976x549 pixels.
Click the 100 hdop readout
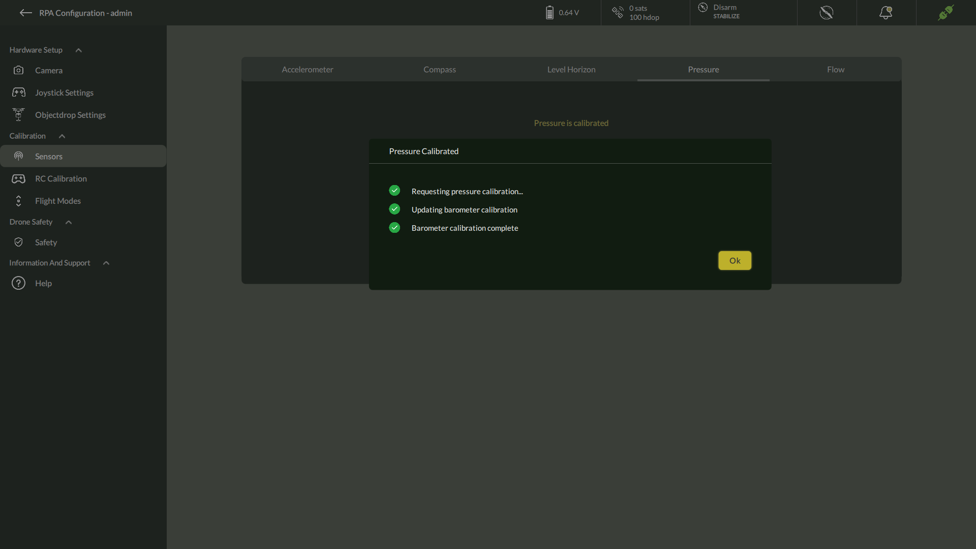pos(644,17)
